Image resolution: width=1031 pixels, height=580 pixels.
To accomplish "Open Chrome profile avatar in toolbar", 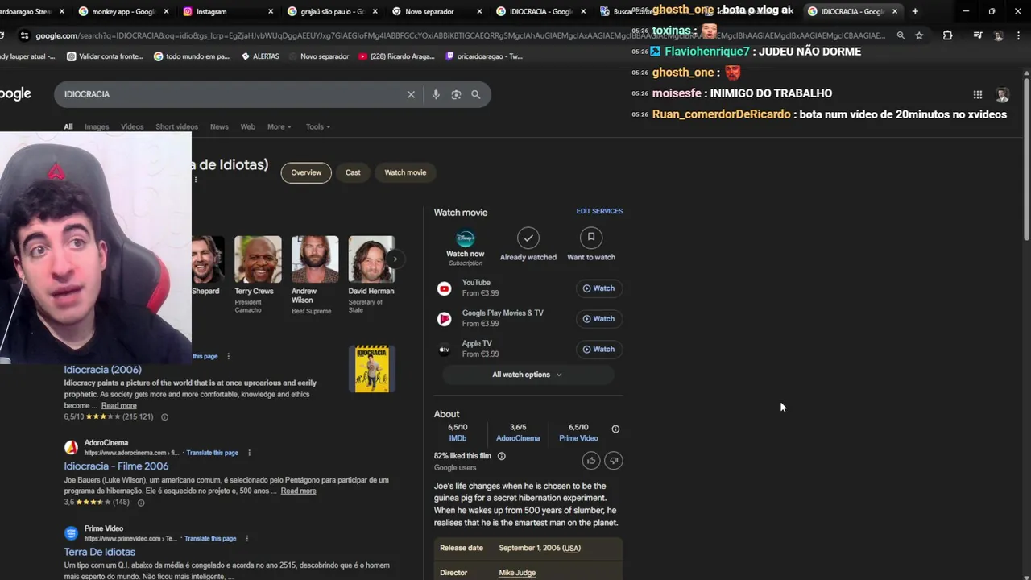I will 999,35.
